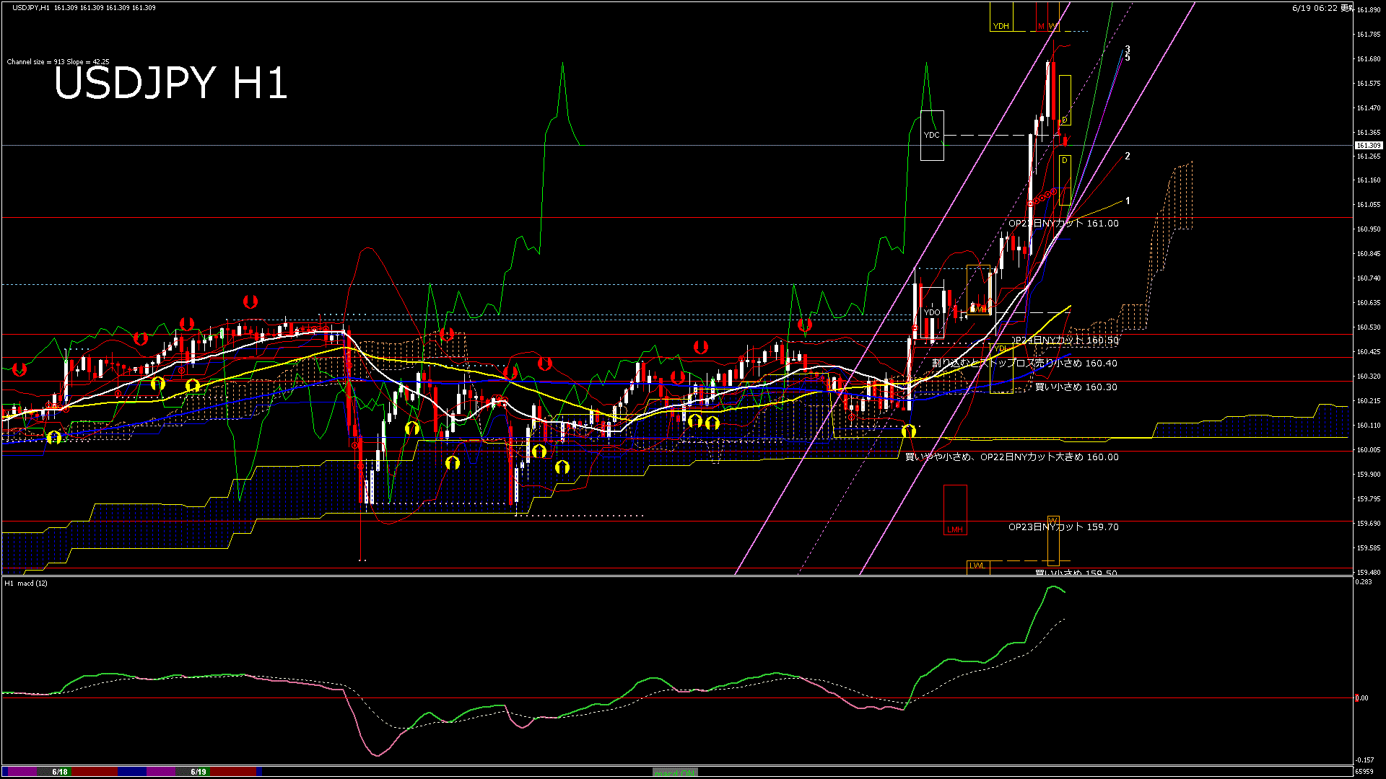Click the 0.00 MACD zero-level value
The width and height of the screenshot is (1386, 779).
coord(1361,697)
